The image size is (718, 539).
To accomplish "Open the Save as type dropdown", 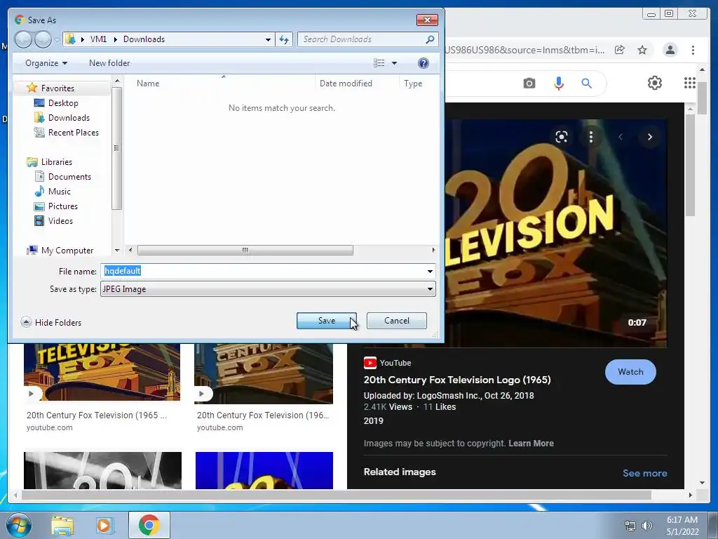I will click(268, 289).
